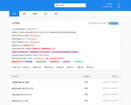Click the 影片类别 column header
131x105 pixels.
point(86,76)
